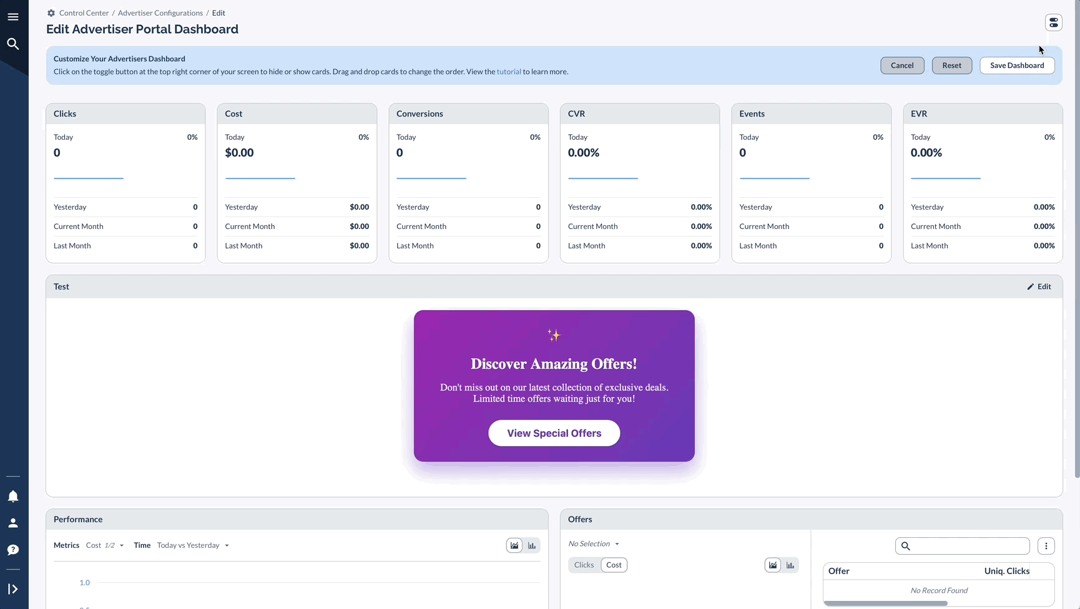The height and width of the screenshot is (609, 1080).
Task: Click the Uniq. Clicks column header
Action: [1007, 571]
